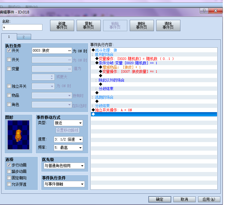
Task: Check the 独立开关 condition box
Action: [x=9, y=86]
